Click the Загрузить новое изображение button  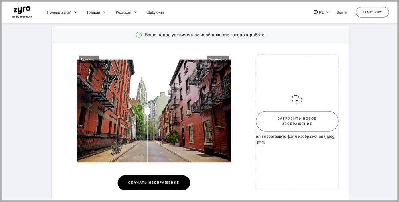297,121
